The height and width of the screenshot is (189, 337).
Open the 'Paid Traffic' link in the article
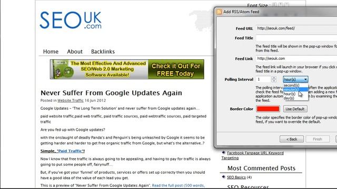pyautogui.click(x=70, y=151)
